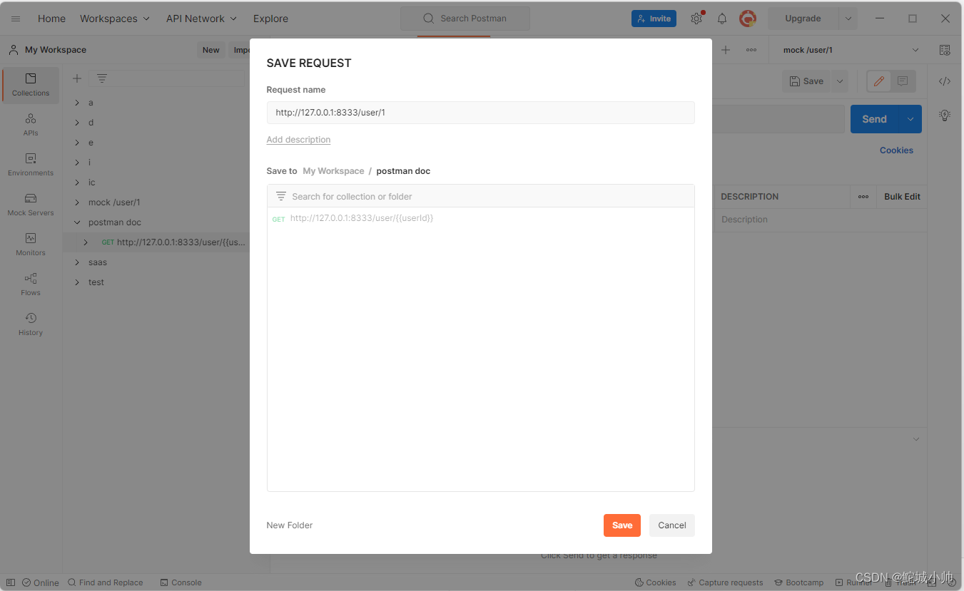Collapse the postman doc collection
Image resolution: width=964 pixels, height=591 pixels.
77,222
